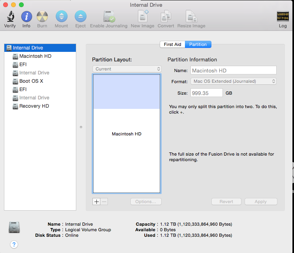The image size is (294, 253).
Task: Expand the Format dropdown menu
Action: (x=234, y=81)
